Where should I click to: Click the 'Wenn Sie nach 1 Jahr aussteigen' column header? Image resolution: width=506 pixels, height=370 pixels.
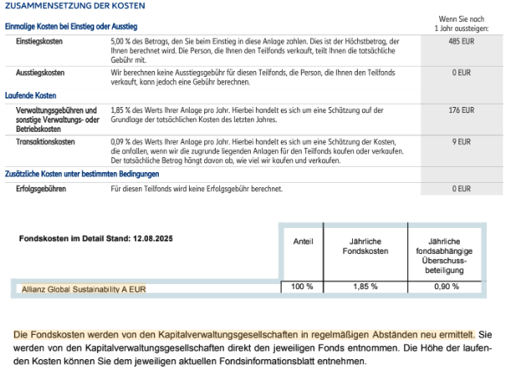click(x=461, y=23)
